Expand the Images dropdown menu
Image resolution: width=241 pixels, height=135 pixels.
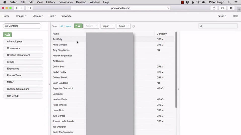pos(21,16)
